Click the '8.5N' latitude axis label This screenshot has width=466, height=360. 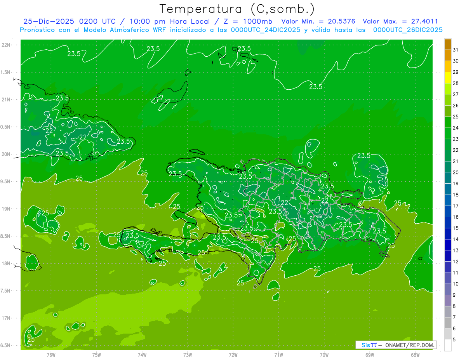point(6,236)
